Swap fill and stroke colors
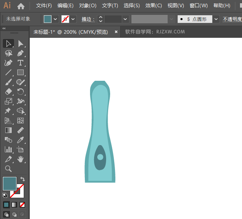242x219 pixels. (x=23, y=179)
